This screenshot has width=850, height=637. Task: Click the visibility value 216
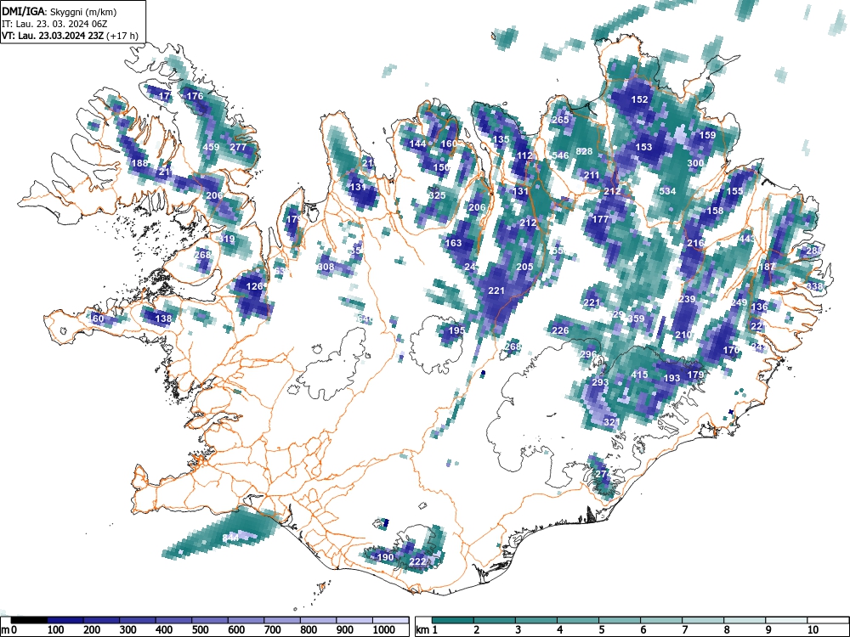coord(695,243)
